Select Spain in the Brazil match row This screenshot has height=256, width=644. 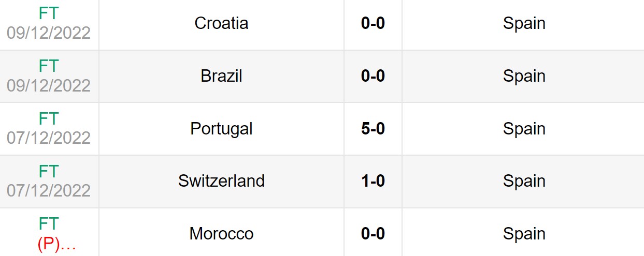click(524, 76)
